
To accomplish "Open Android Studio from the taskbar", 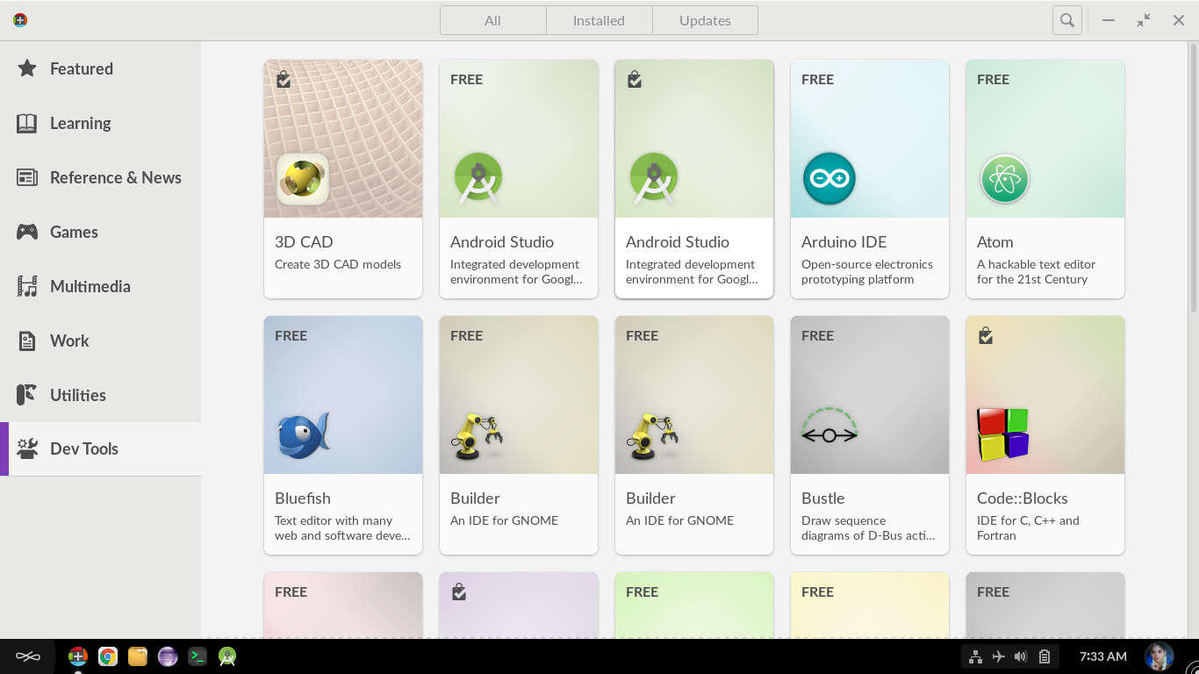I will (x=227, y=656).
